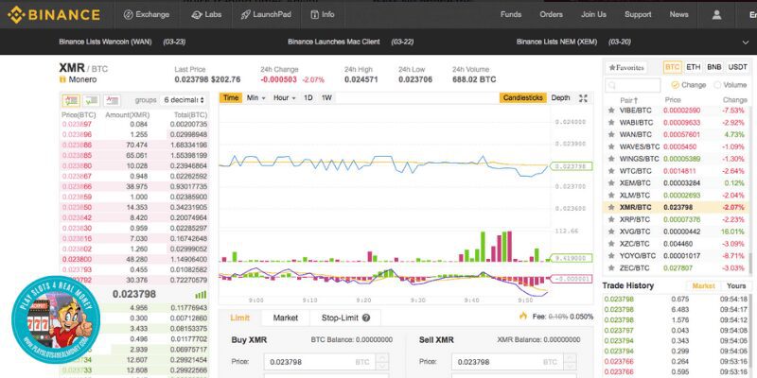Open the decimals grouping dropdown
This screenshot has width=757, height=378.
pos(184,100)
